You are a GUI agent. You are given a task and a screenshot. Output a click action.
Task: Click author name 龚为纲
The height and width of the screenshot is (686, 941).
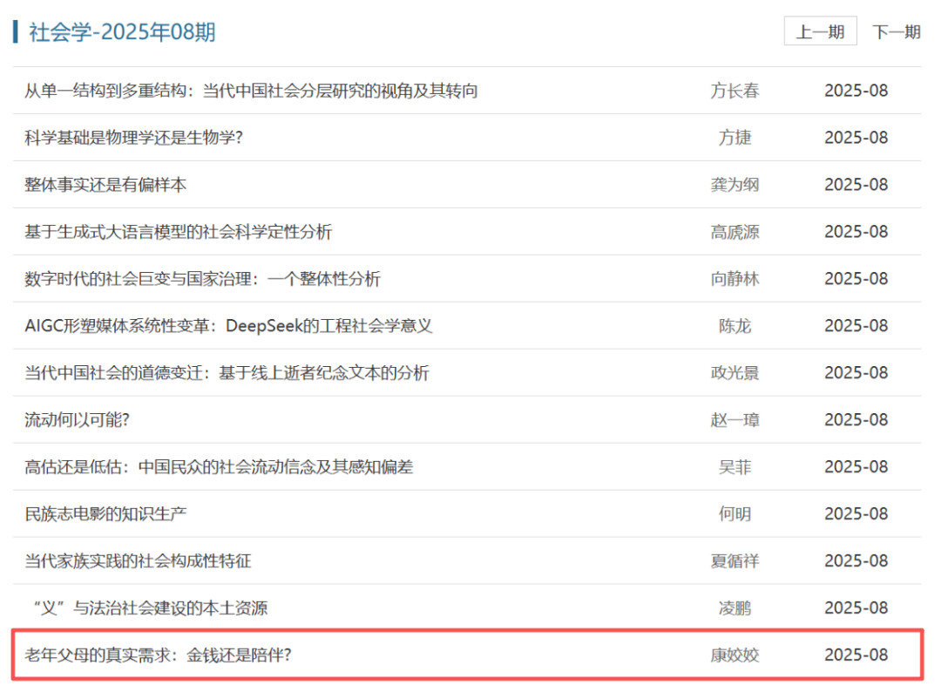[735, 184]
